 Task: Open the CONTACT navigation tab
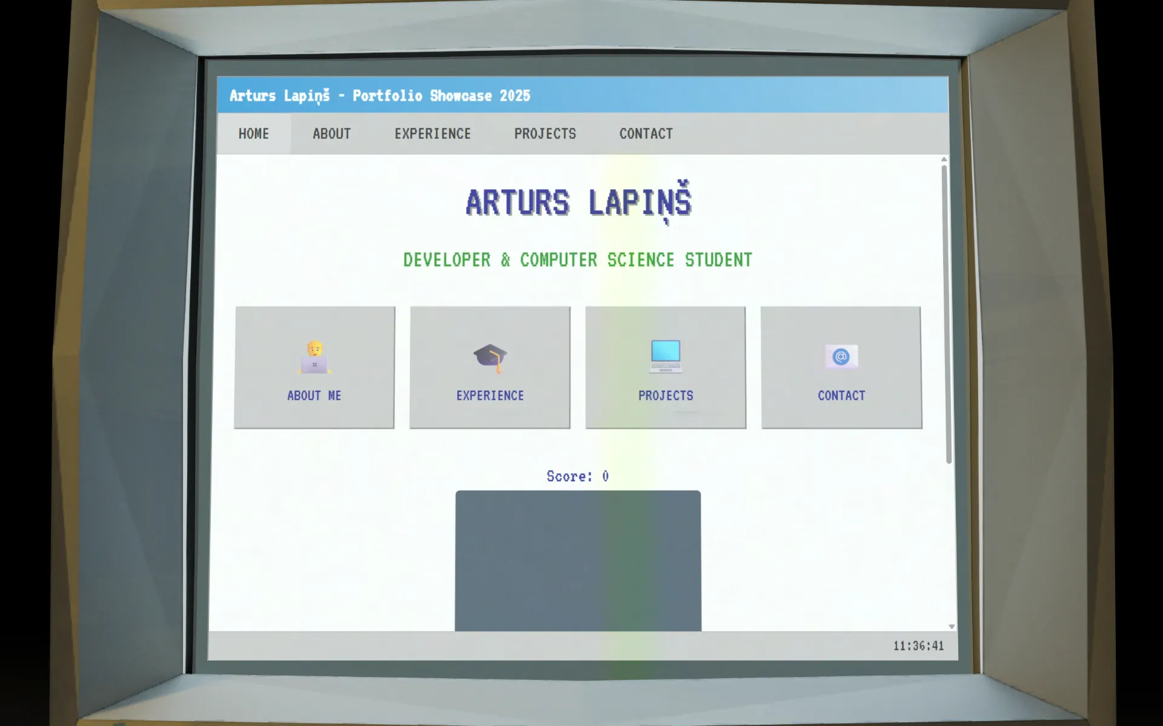click(x=646, y=134)
